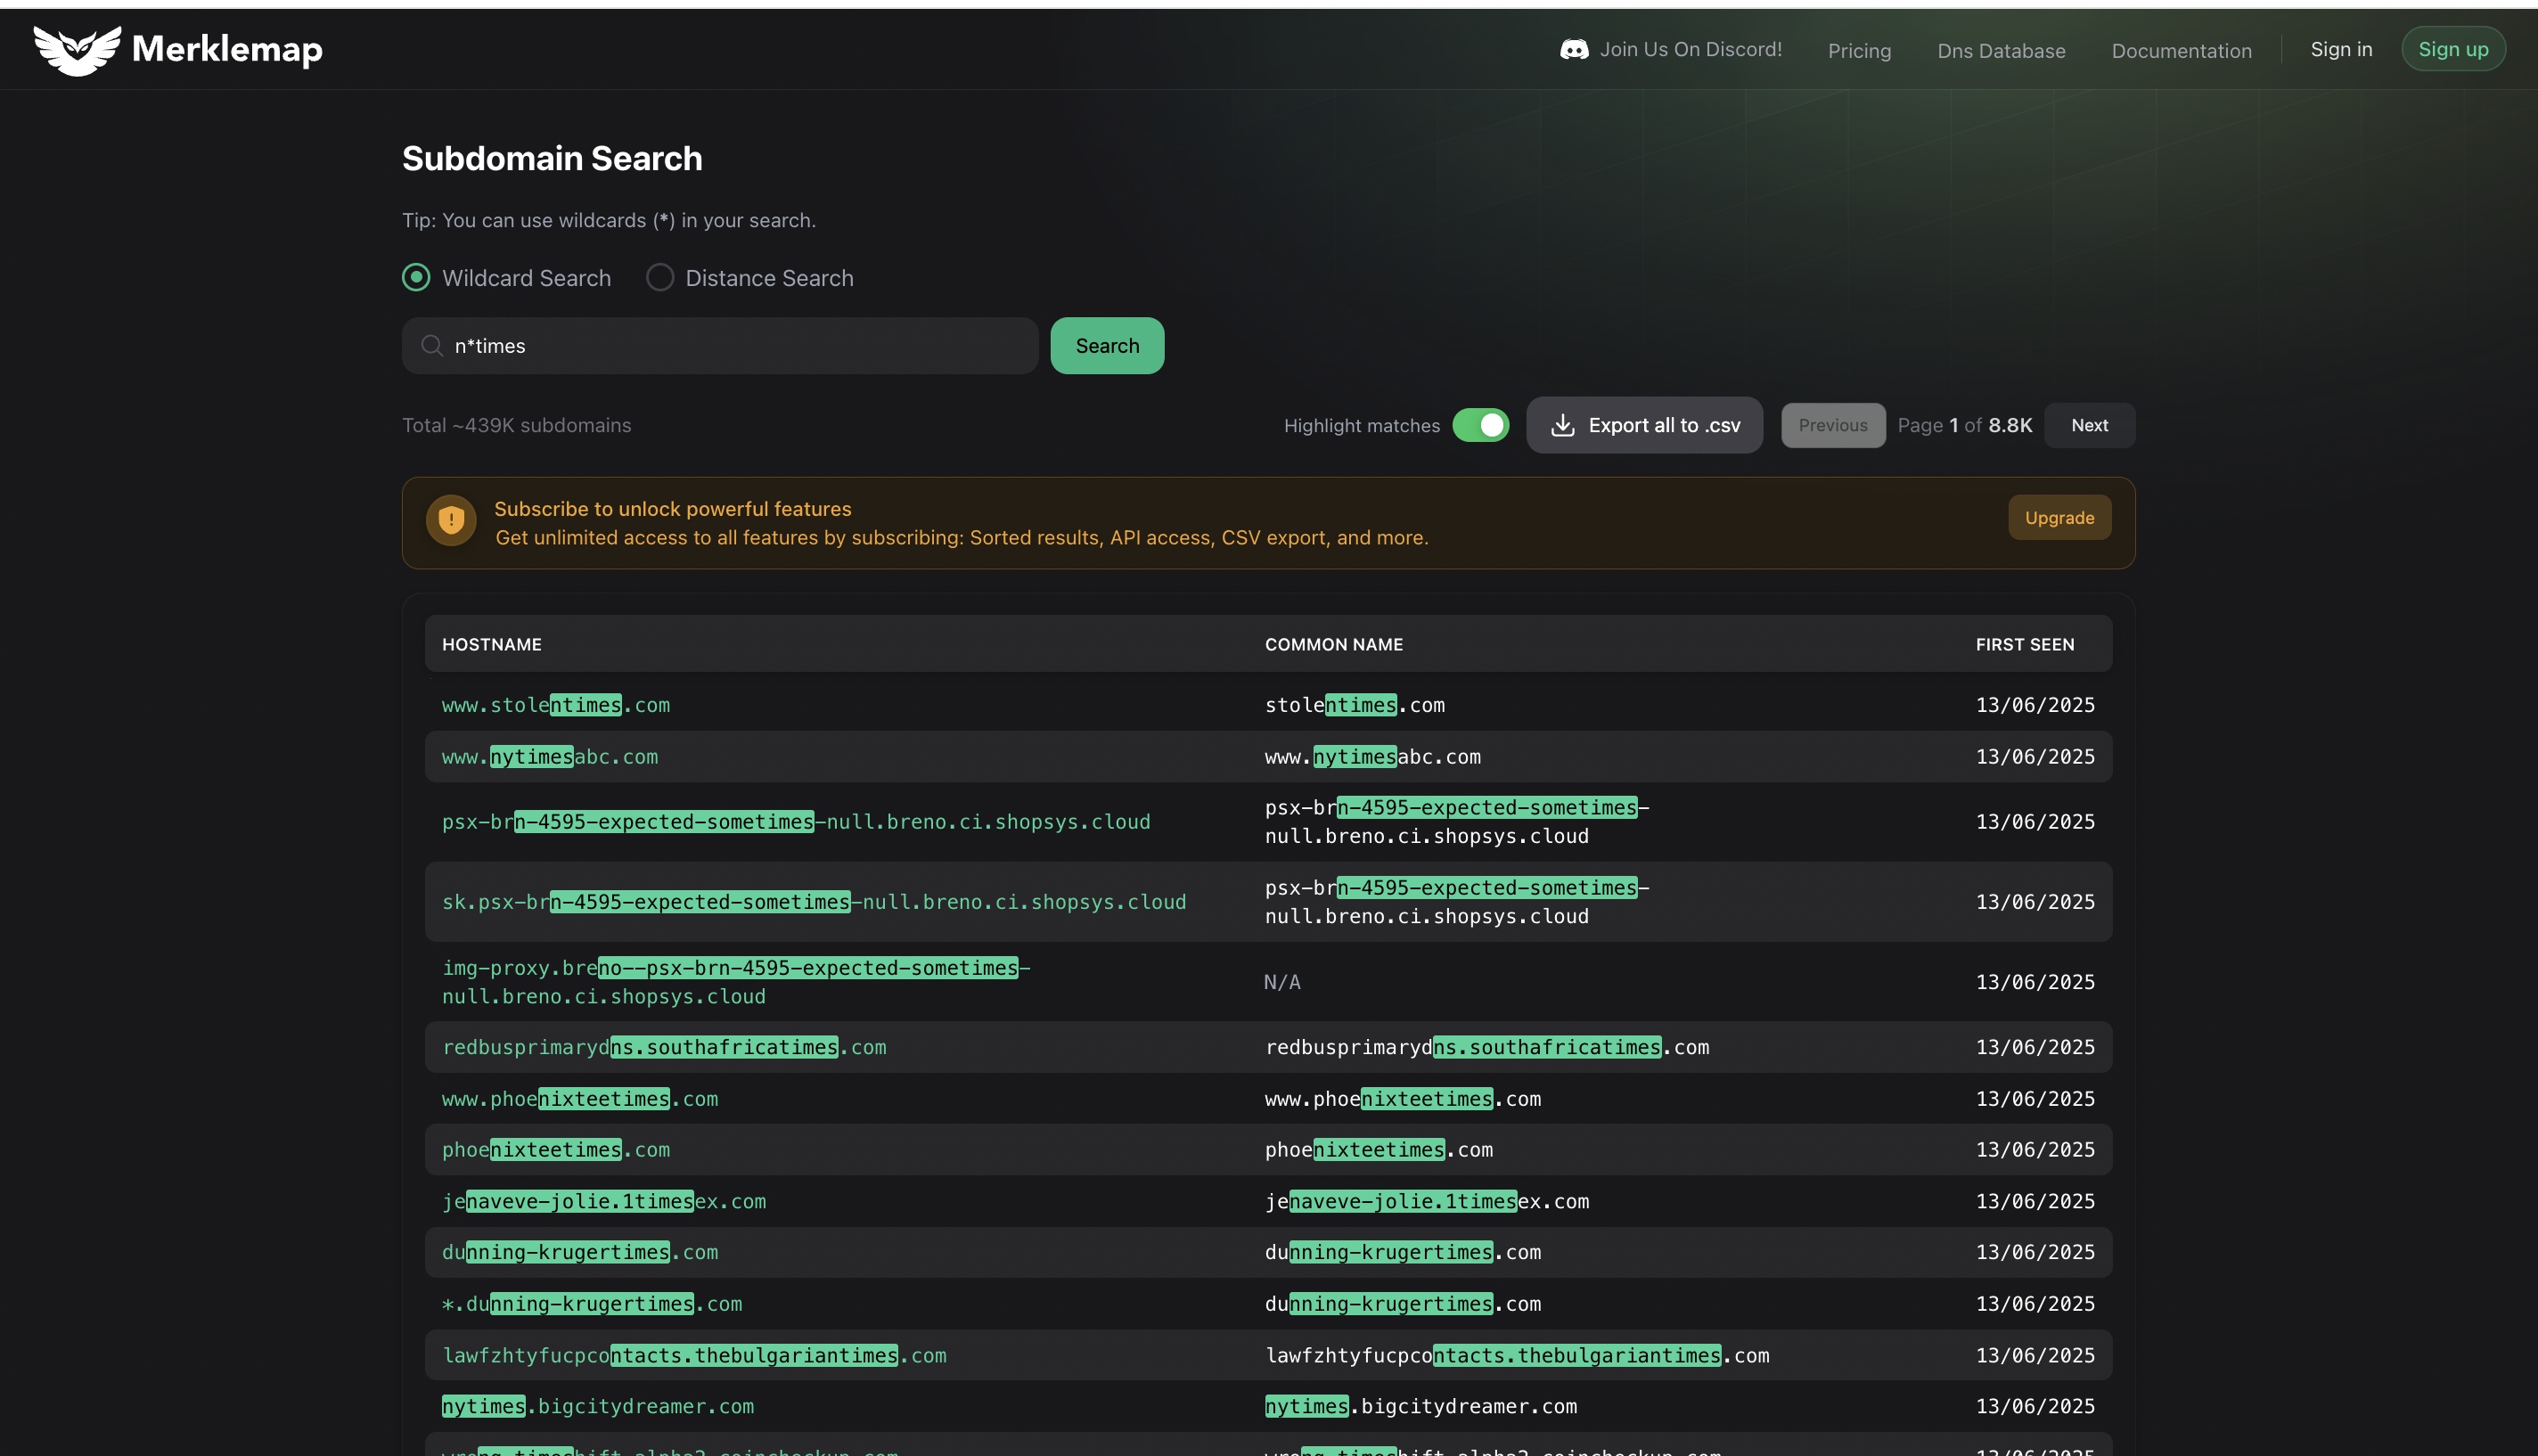This screenshot has height=1456, width=2538.
Task: Focus the search field containing n*times
Action: pyautogui.click(x=720, y=345)
